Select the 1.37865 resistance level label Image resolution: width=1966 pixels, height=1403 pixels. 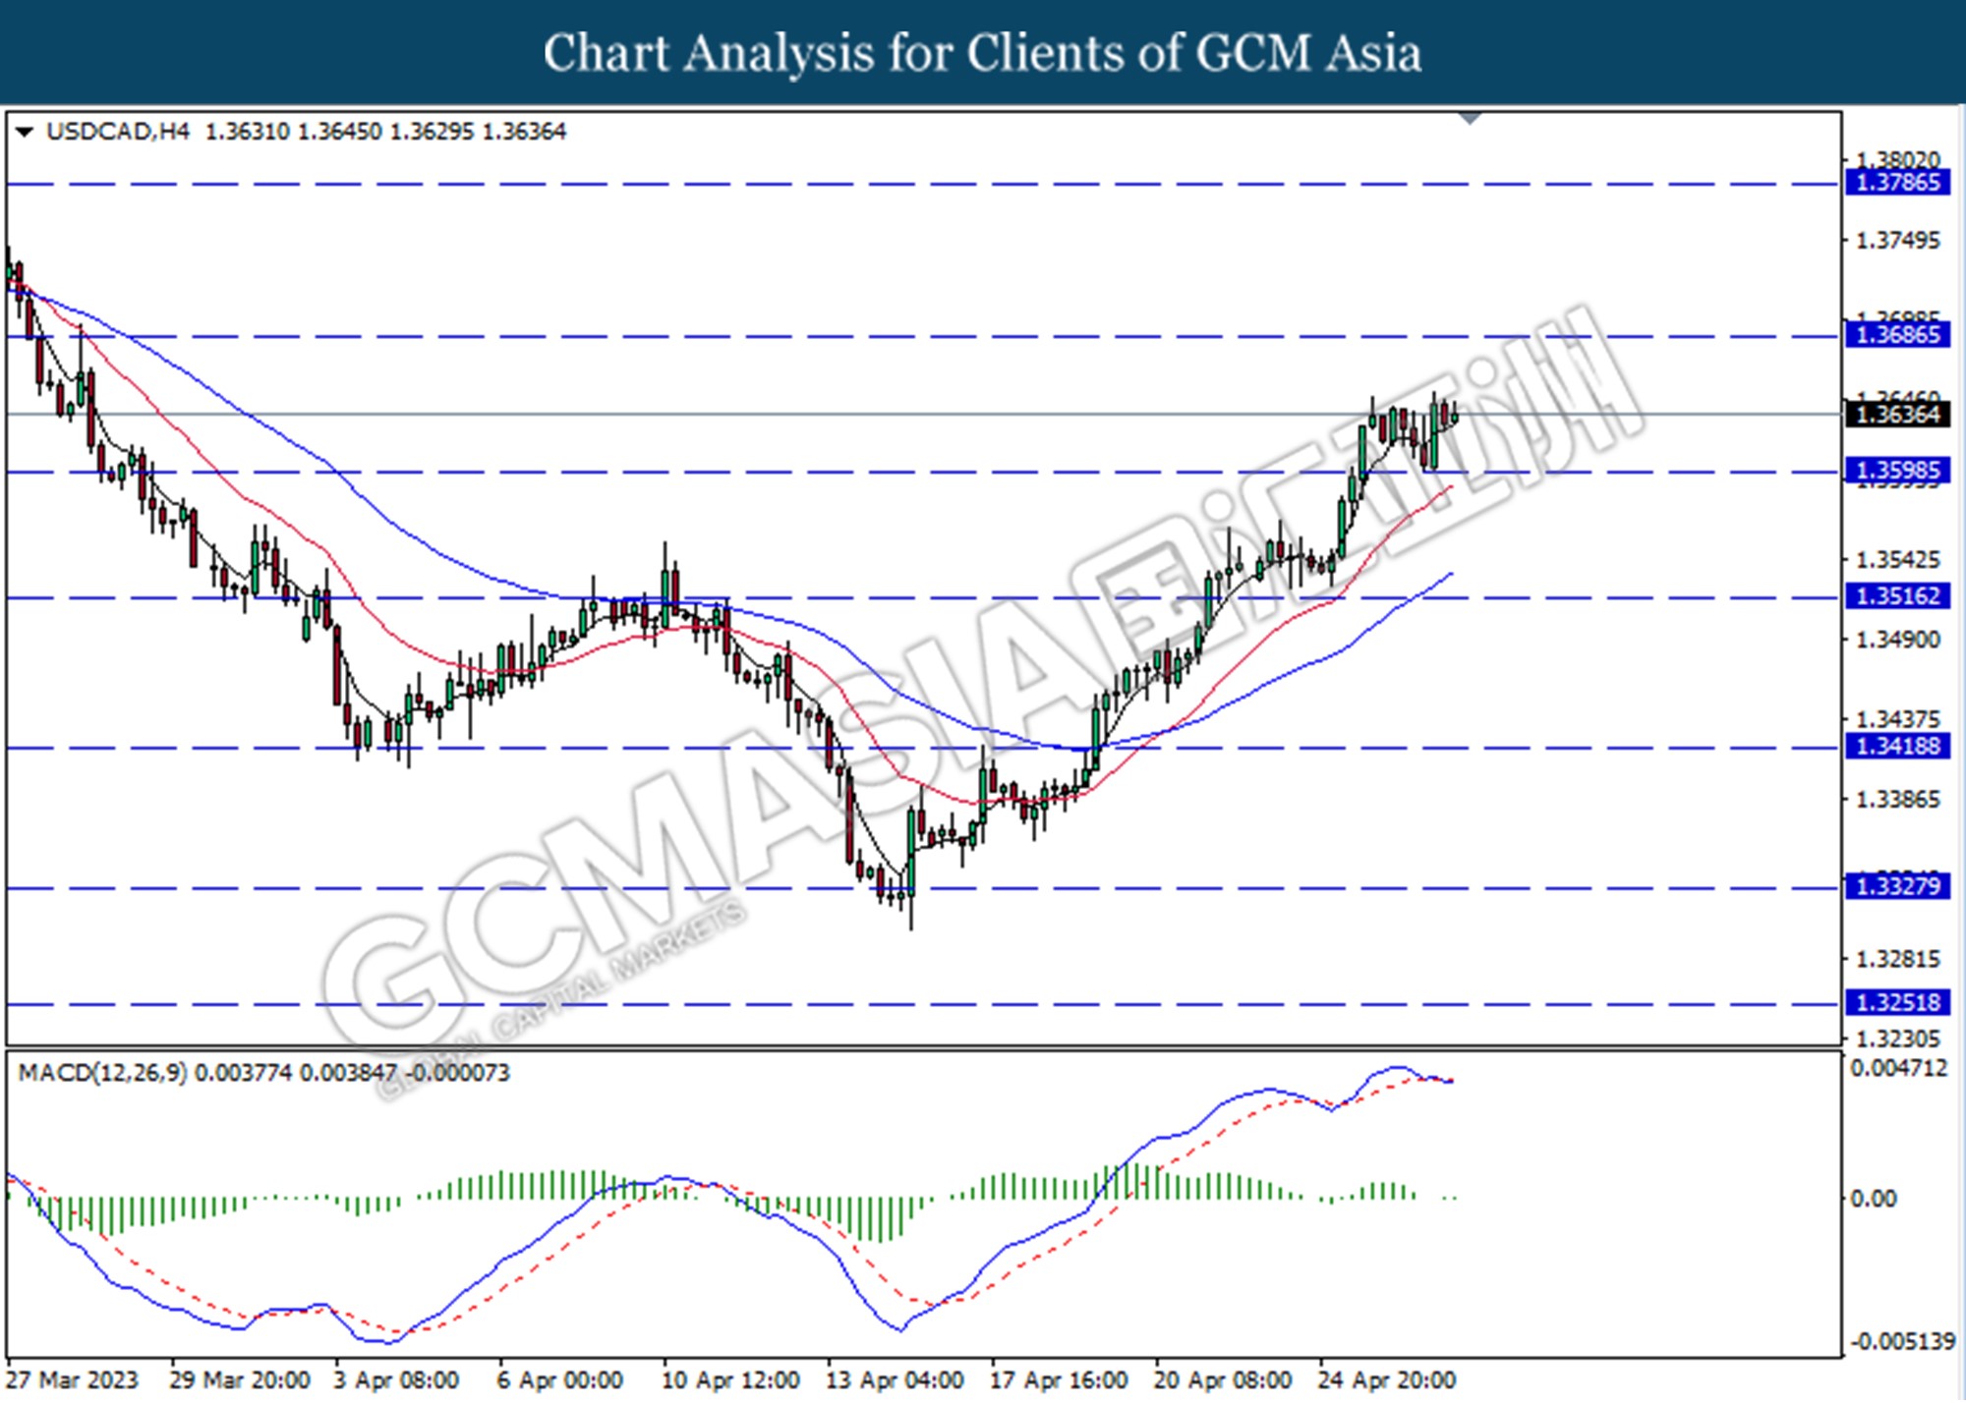1897,183
